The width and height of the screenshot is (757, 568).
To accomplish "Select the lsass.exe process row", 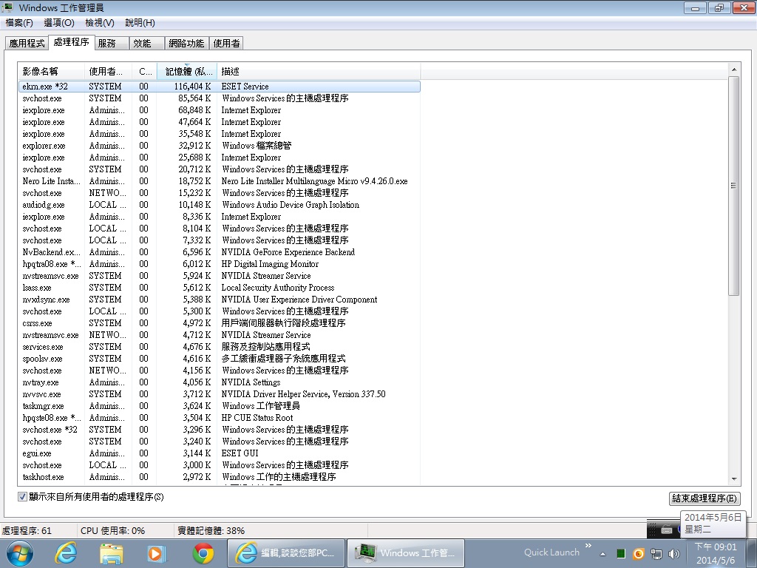I will 219,288.
